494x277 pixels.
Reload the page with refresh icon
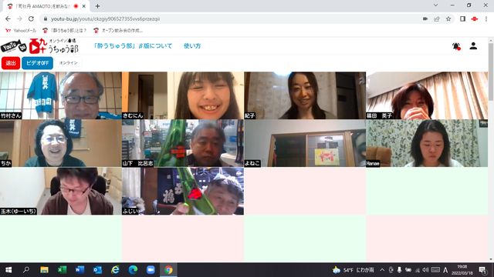(x=31, y=18)
